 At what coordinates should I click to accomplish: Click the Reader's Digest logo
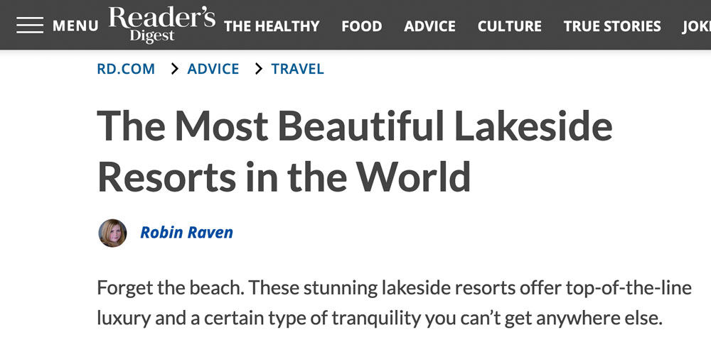pyautogui.click(x=161, y=24)
